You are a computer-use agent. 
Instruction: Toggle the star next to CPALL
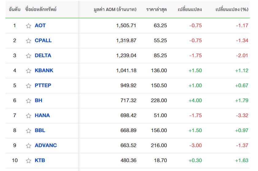click(x=29, y=41)
